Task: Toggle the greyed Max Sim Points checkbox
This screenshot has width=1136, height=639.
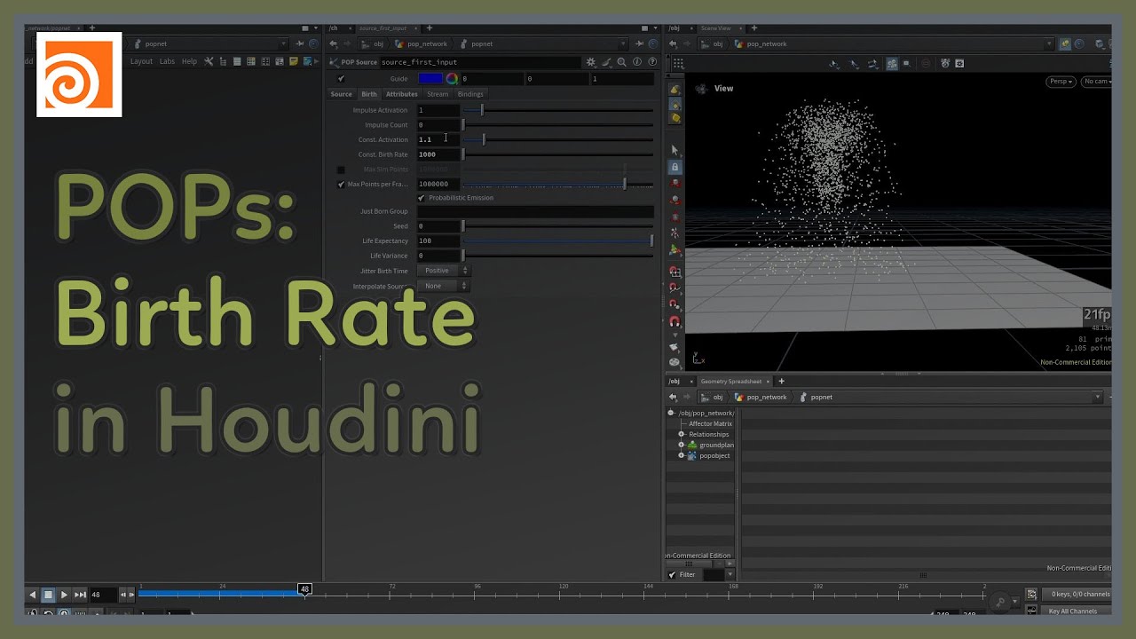Action: click(x=341, y=170)
